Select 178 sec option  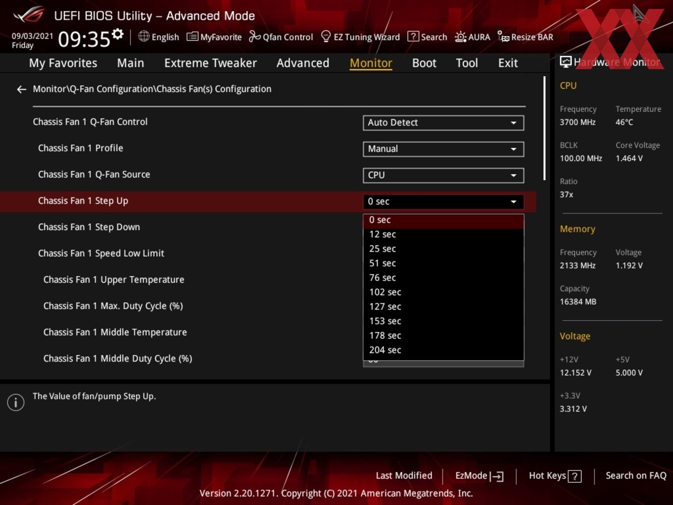(443, 335)
